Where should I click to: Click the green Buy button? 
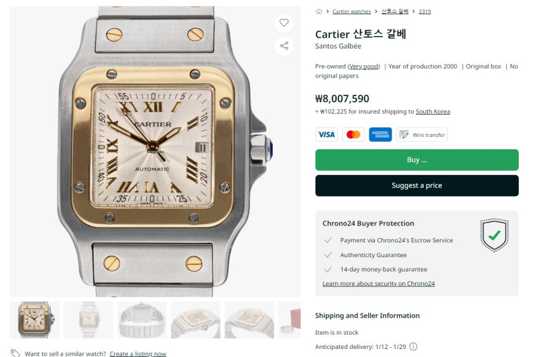(x=416, y=160)
